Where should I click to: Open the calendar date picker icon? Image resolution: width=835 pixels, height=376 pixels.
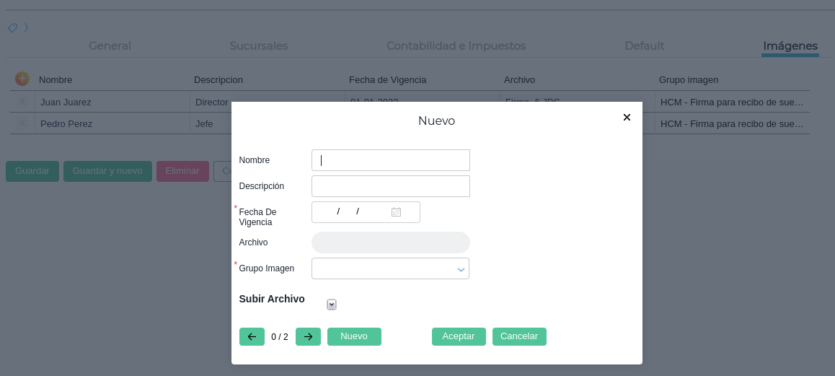click(396, 212)
